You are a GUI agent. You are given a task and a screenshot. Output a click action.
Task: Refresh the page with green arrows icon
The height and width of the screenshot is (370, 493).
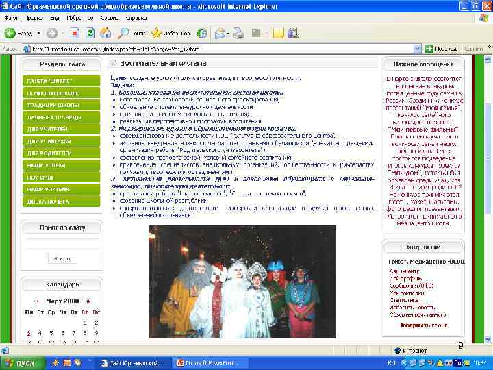coord(90,33)
